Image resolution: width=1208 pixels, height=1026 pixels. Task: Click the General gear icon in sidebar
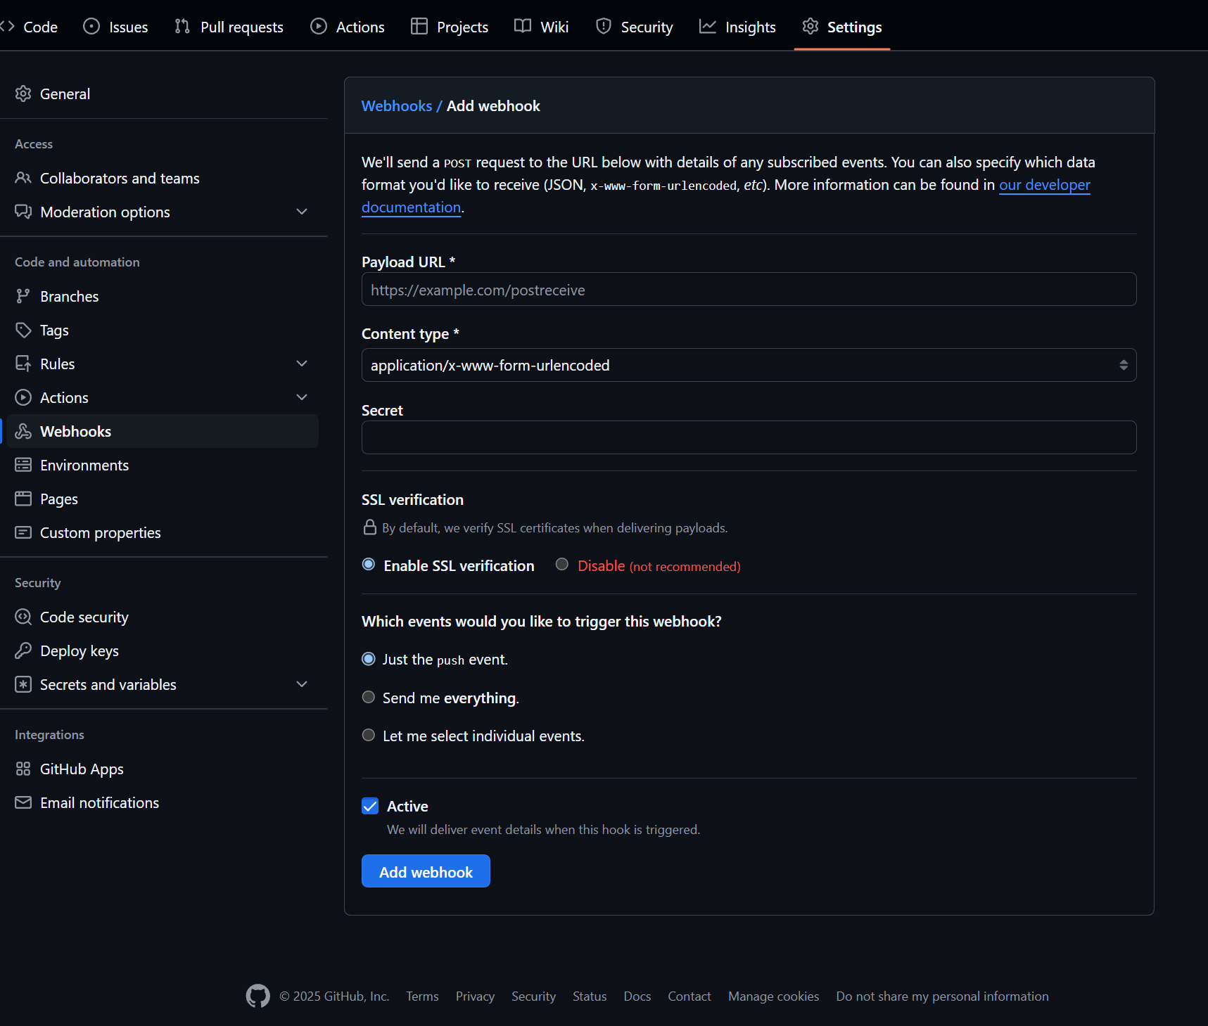(x=23, y=94)
